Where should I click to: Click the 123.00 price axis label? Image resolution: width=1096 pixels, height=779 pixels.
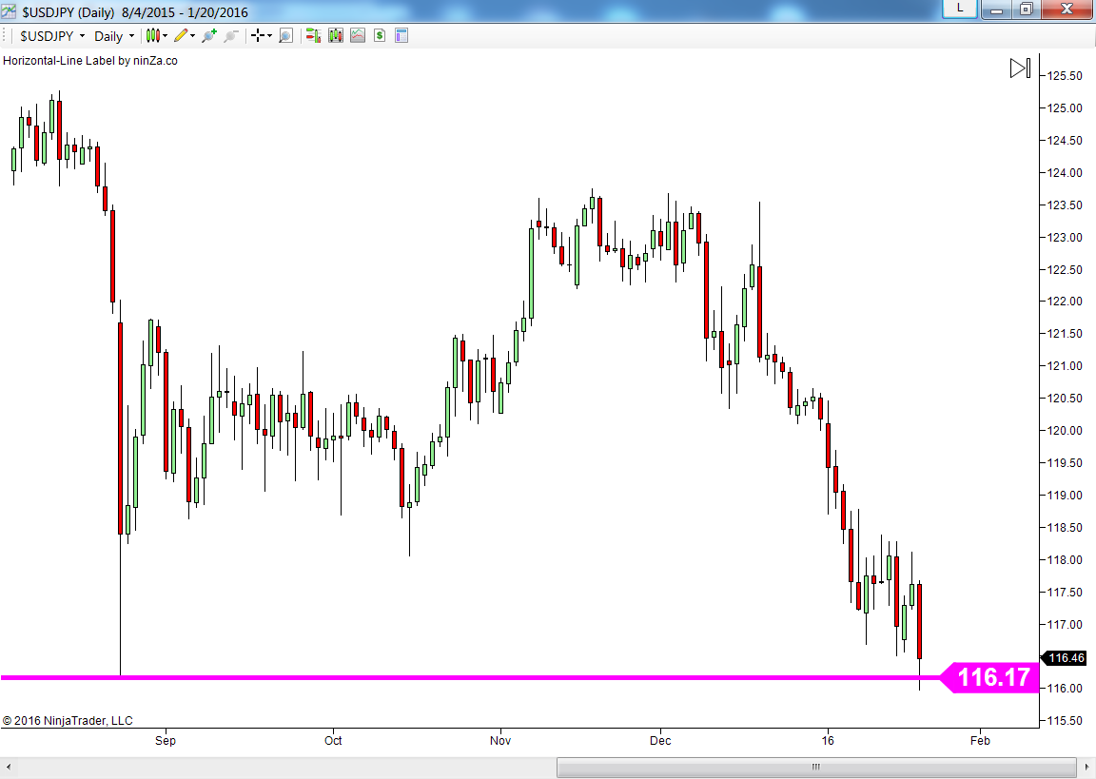[x=1065, y=237]
